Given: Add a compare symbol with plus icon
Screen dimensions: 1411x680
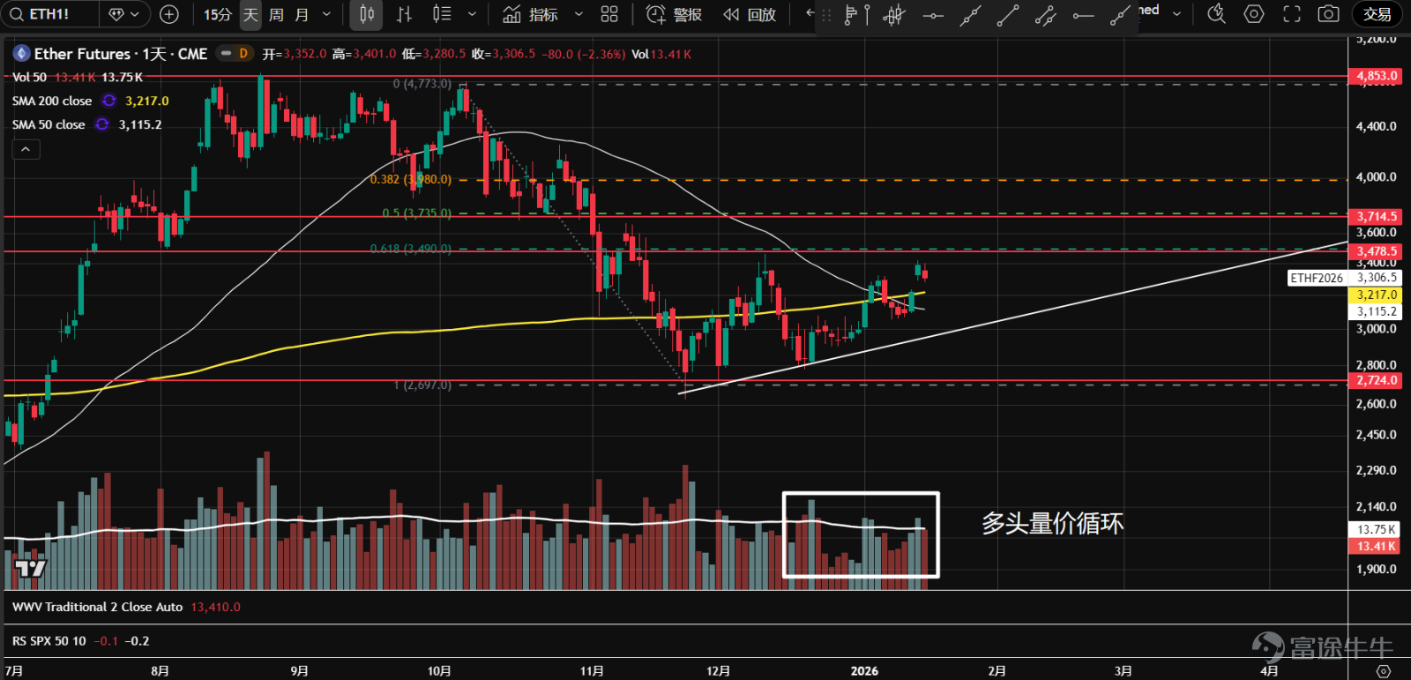Looking at the screenshot, I should tap(169, 14).
